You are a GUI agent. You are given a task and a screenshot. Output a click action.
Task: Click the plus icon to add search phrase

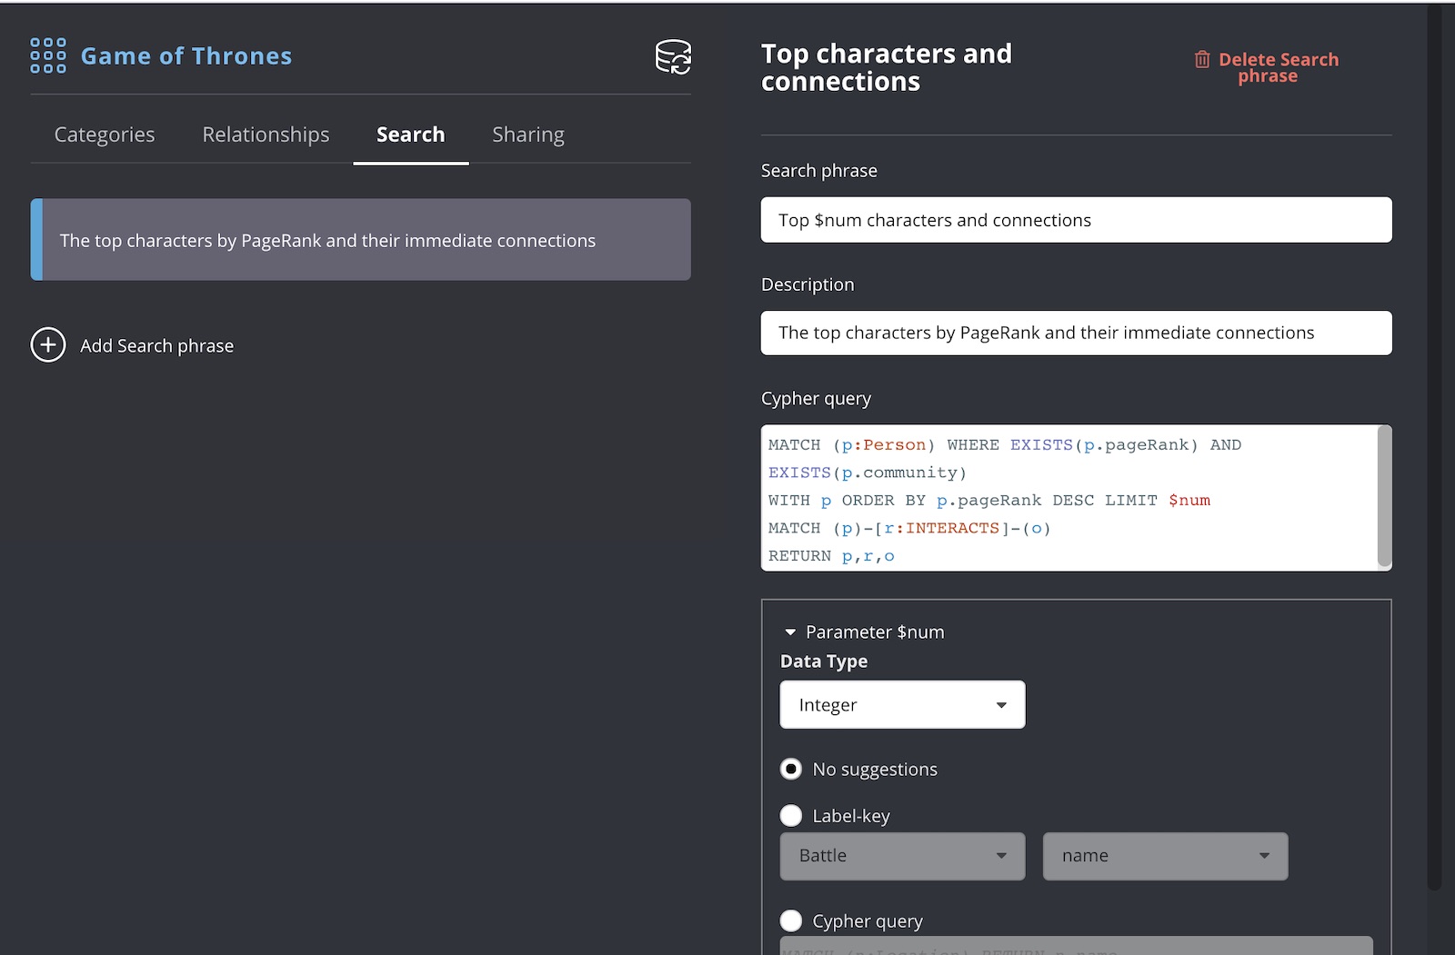pos(48,345)
